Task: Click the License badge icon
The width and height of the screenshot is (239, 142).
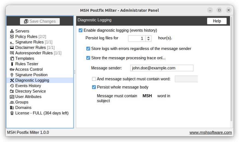Action: point(12,113)
